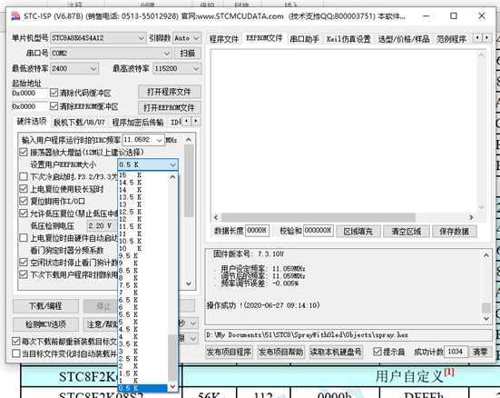
Task: Open IRC频率 11.0592 MHz combo box
Action: click(143, 140)
